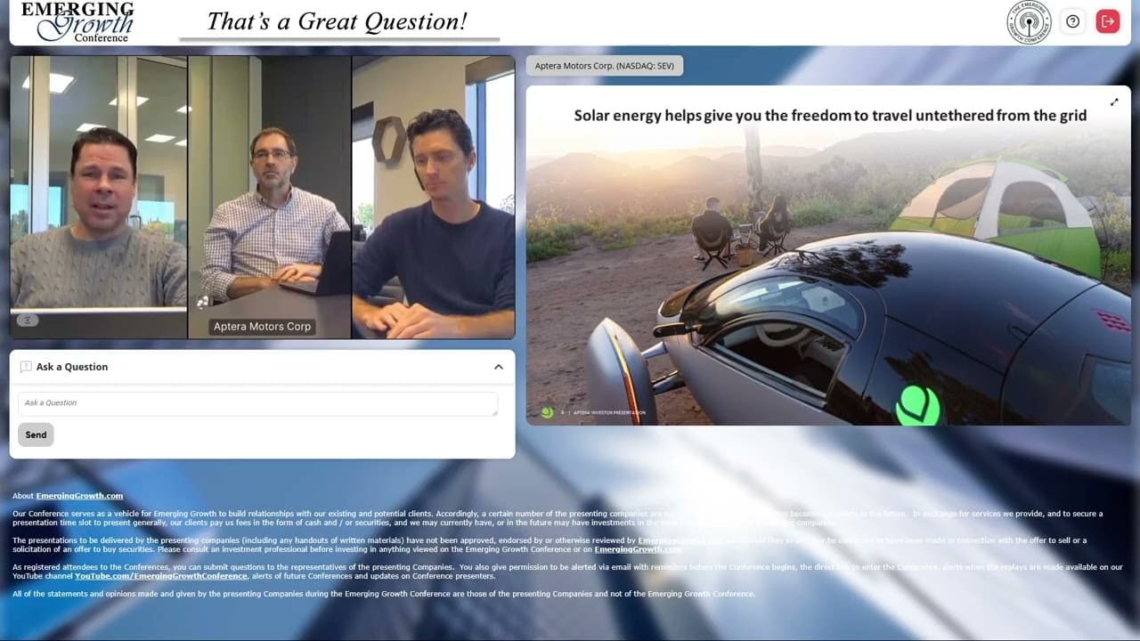Expand the presentation slide to fullscreen
This screenshot has width=1140, height=641.
tap(1114, 102)
